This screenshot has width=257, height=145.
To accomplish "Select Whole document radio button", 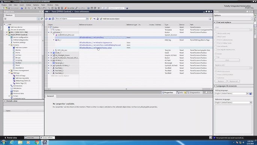I will pos(216,71).
